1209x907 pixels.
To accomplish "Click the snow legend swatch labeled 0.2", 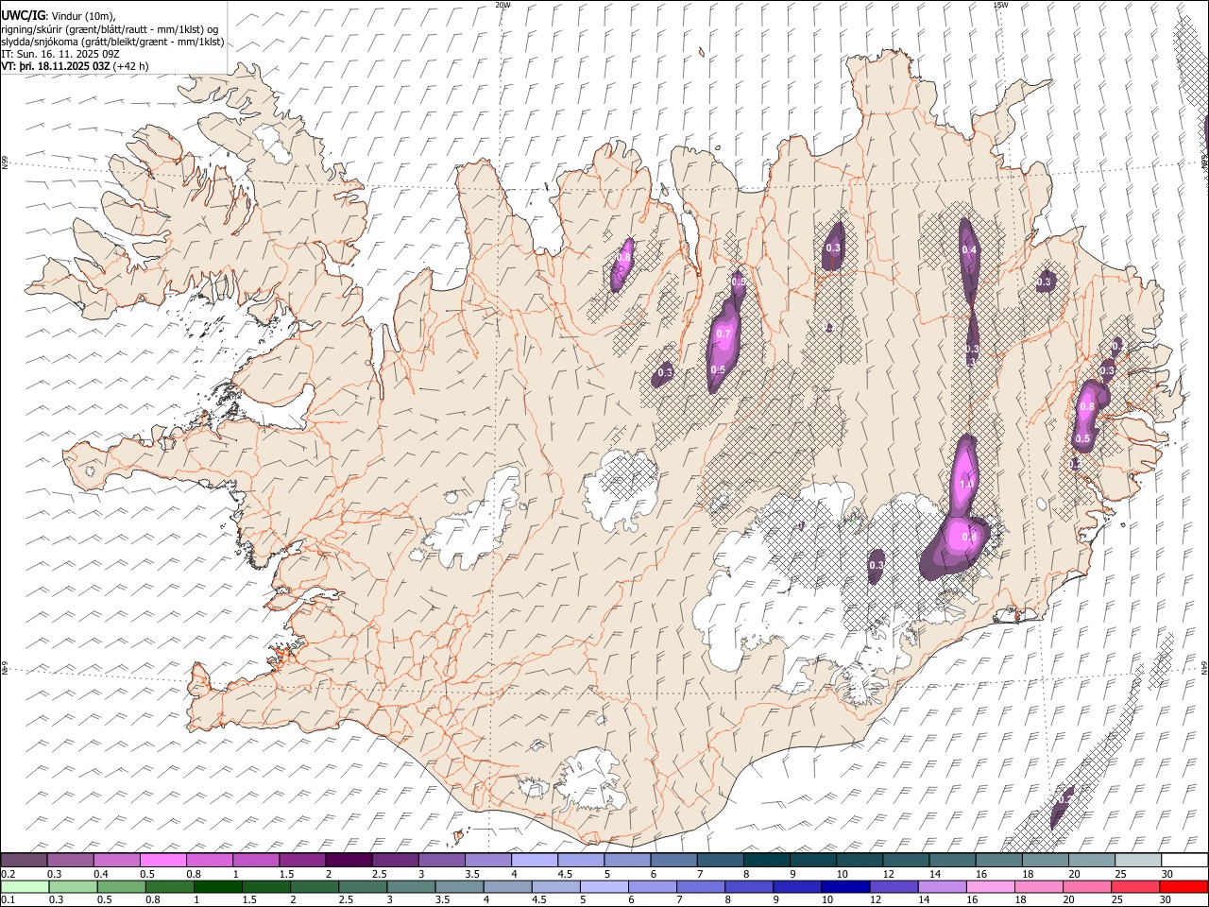I will pos(24,860).
